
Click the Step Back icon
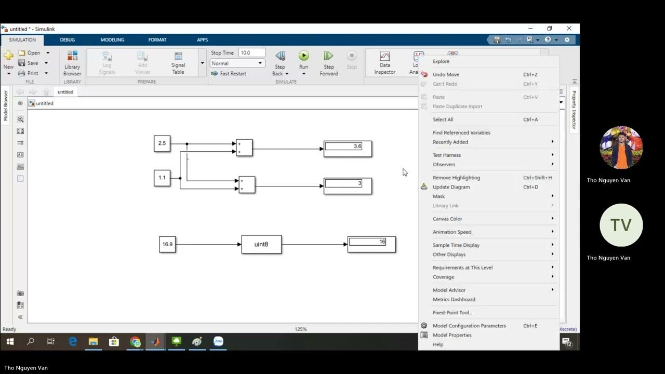280,56
